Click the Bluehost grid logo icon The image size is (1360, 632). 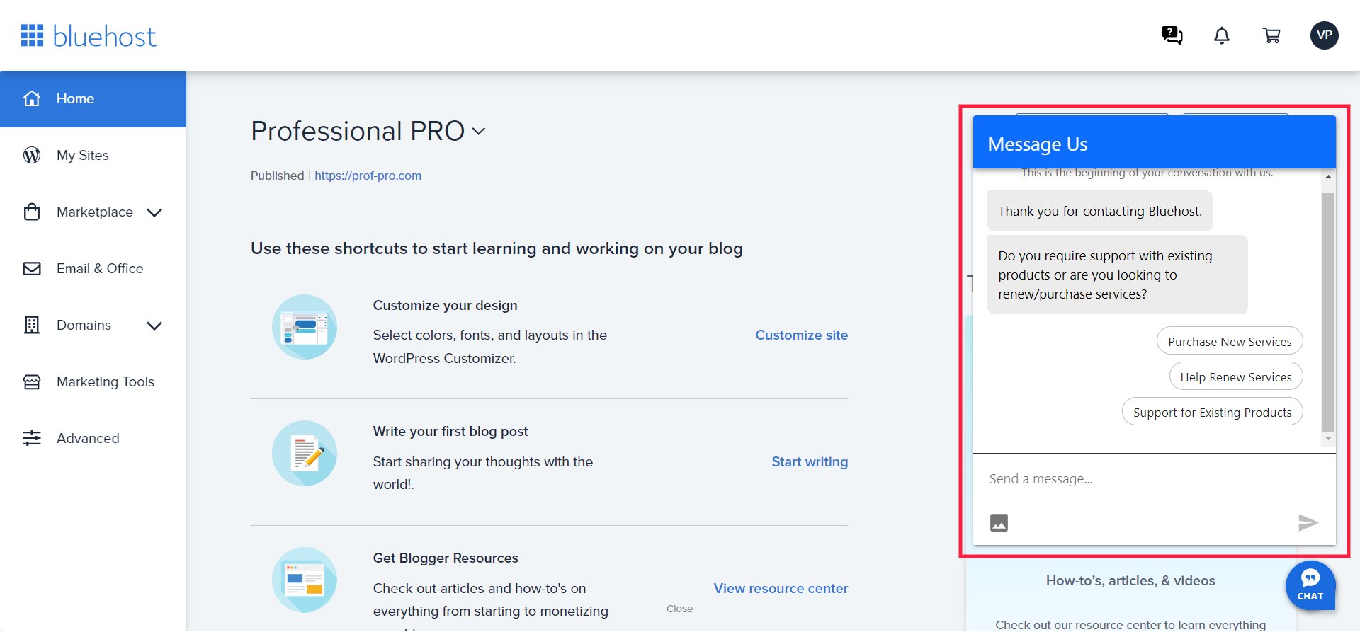pyautogui.click(x=32, y=35)
